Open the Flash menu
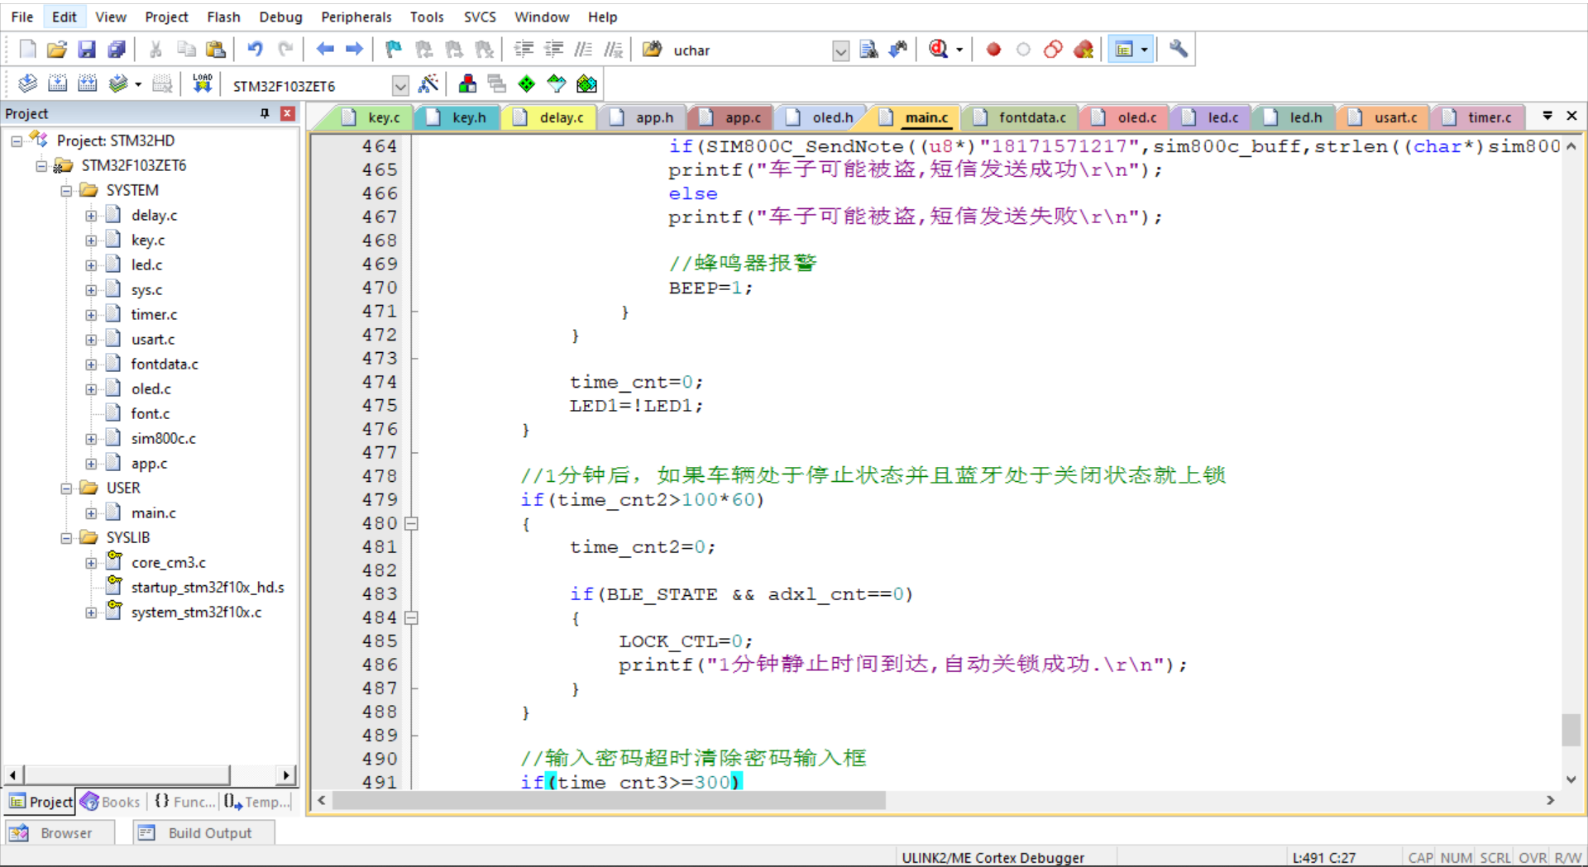The height and width of the screenshot is (867, 1588). pyautogui.click(x=223, y=17)
